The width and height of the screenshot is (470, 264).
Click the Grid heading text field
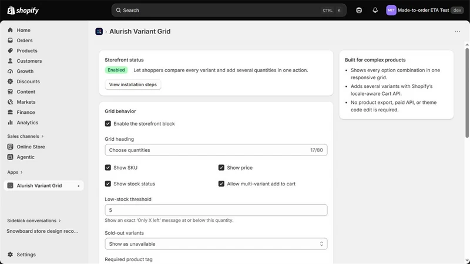pyautogui.click(x=216, y=150)
